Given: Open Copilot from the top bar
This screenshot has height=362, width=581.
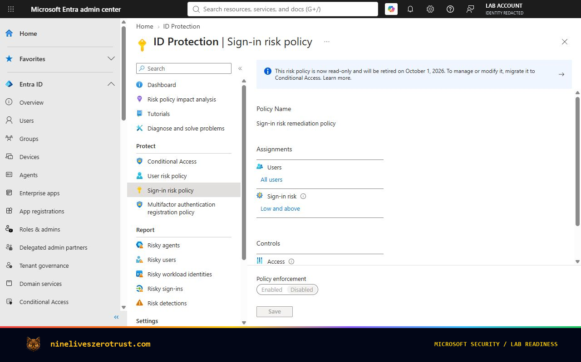Looking at the screenshot, I should tap(391, 9).
